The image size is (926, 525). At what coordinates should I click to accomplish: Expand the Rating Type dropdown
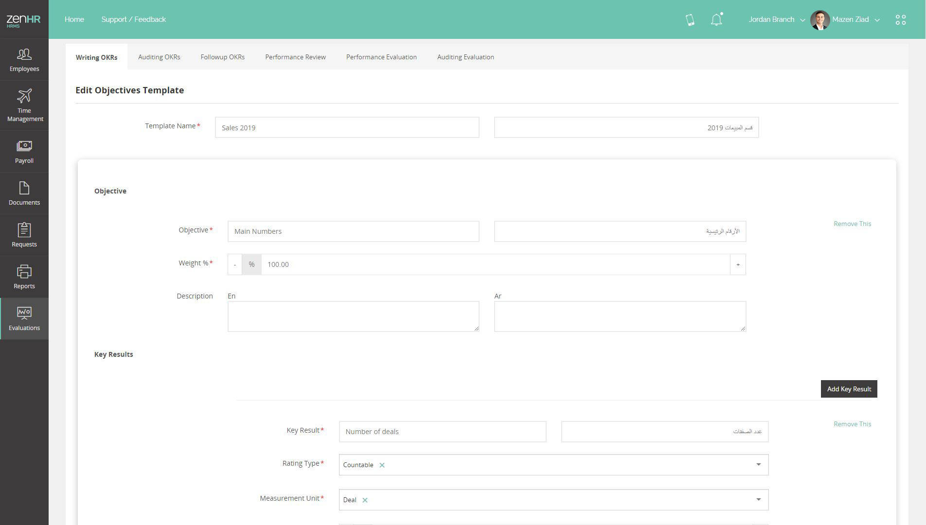tap(758, 465)
